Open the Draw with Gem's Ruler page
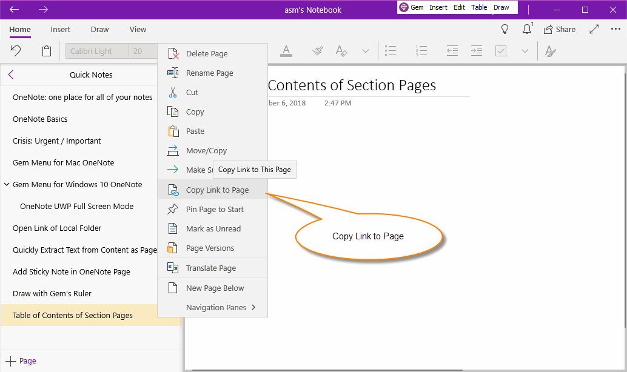The image size is (627, 372). 52,293
